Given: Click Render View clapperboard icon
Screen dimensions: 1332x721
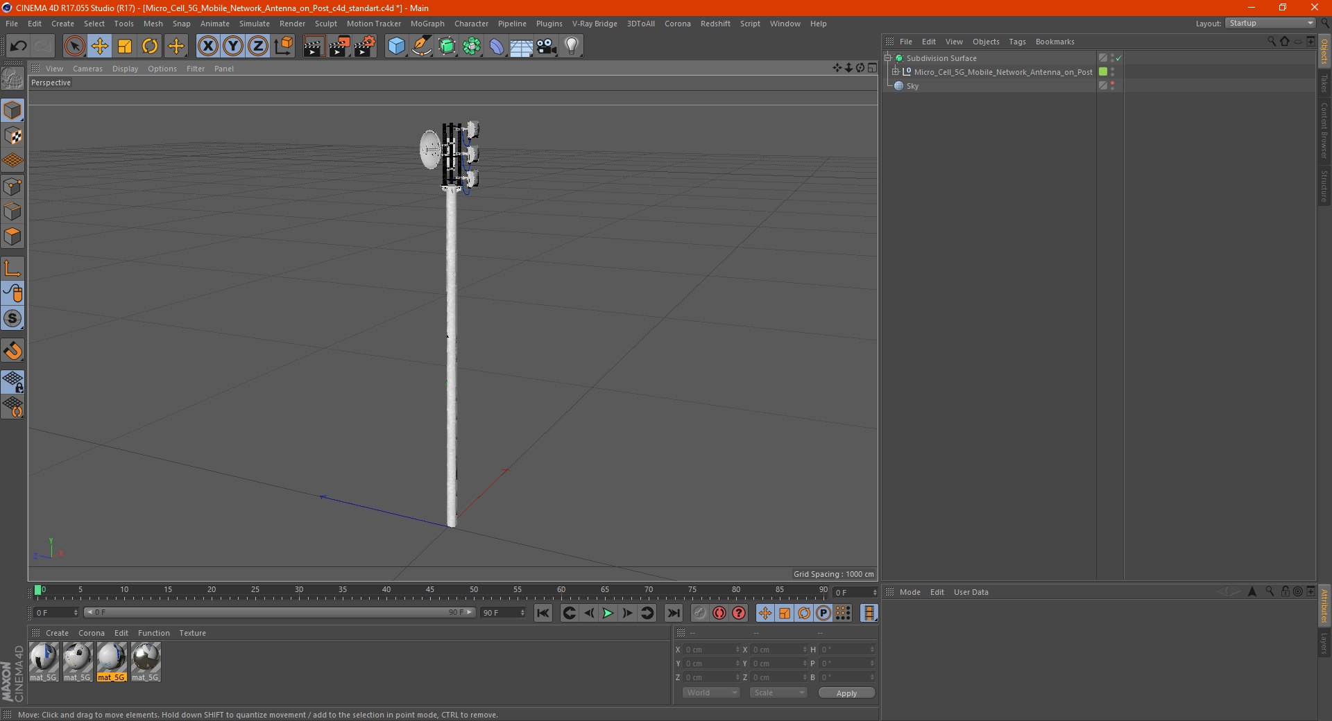Looking at the screenshot, I should 314,46.
